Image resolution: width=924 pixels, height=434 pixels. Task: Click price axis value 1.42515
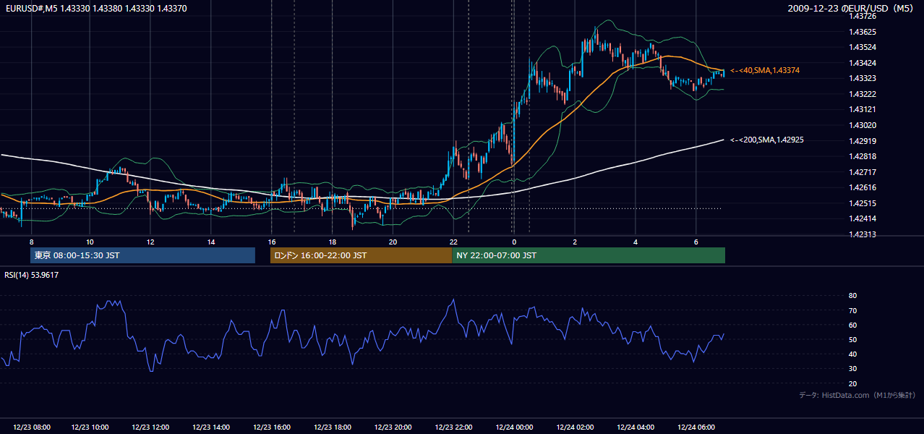[x=863, y=203]
